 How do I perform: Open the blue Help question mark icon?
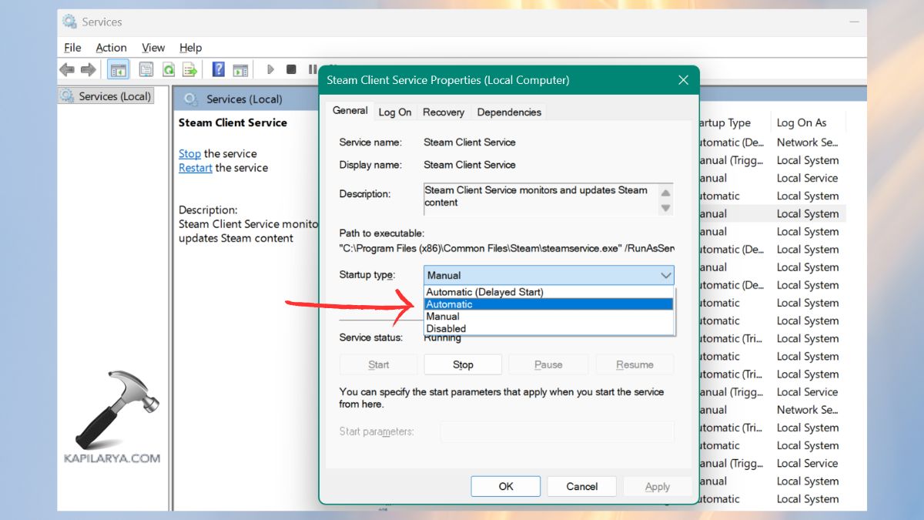[x=218, y=70]
